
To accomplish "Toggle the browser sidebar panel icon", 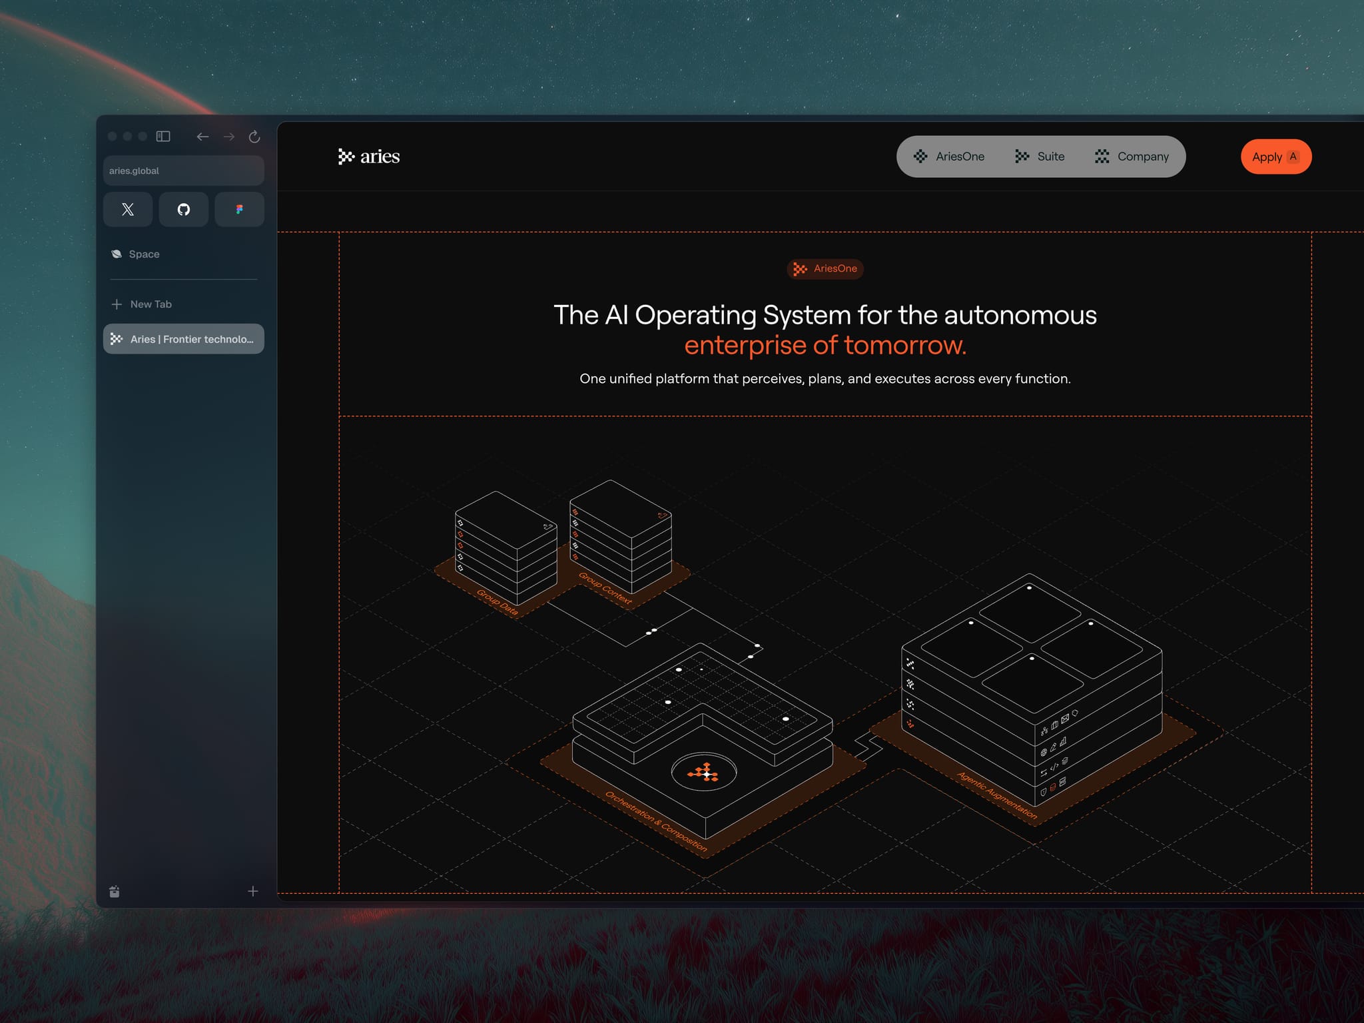I will pyautogui.click(x=163, y=137).
